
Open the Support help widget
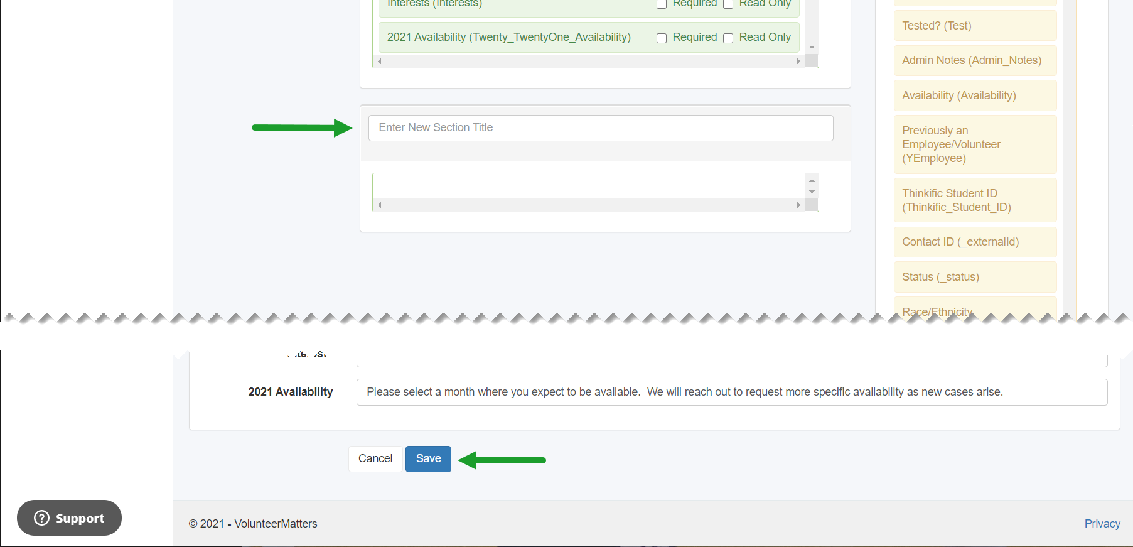(69, 518)
